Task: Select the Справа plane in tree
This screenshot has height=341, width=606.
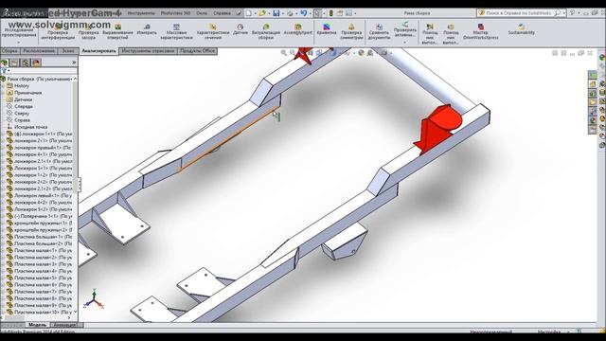Action: coord(22,120)
